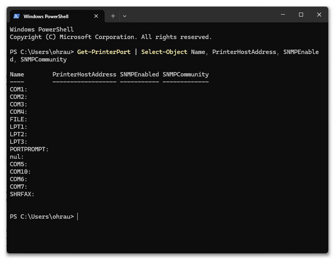
Task: Click the nul: port entry
Action: coord(17,157)
